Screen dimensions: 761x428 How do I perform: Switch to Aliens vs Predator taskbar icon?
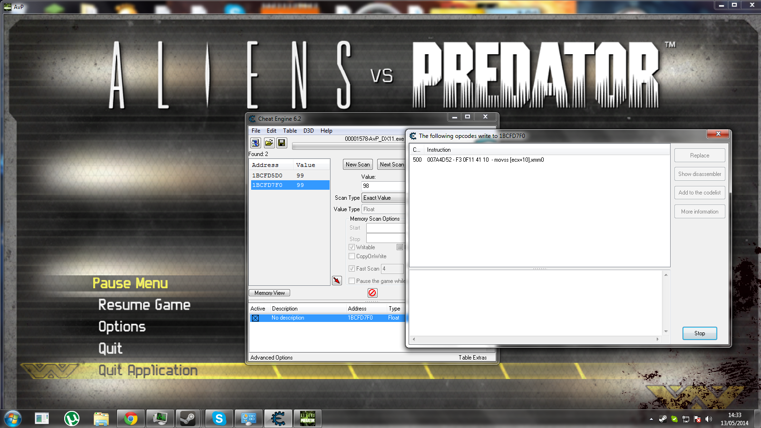[308, 418]
